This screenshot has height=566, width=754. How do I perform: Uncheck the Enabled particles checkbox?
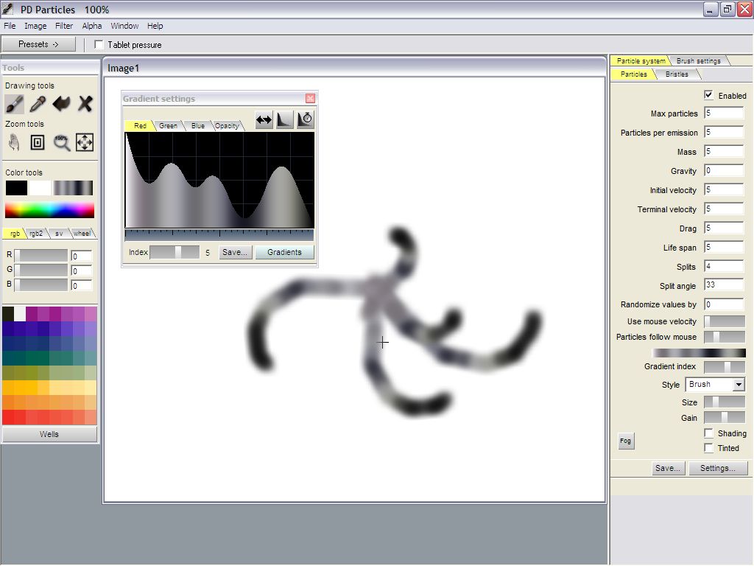[x=708, y=95]
